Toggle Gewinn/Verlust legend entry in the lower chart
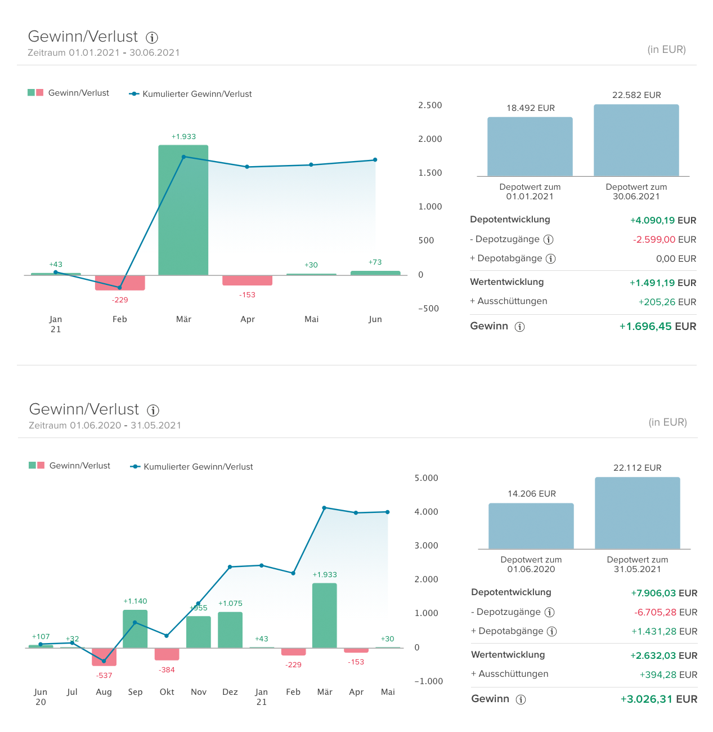 pos(70,466)
